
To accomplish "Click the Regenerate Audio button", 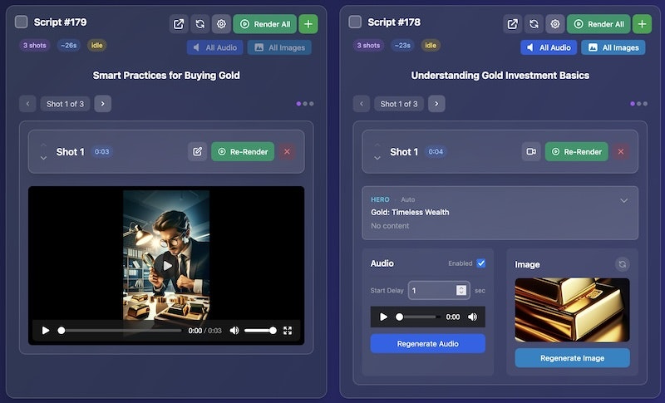I will 427,344.
